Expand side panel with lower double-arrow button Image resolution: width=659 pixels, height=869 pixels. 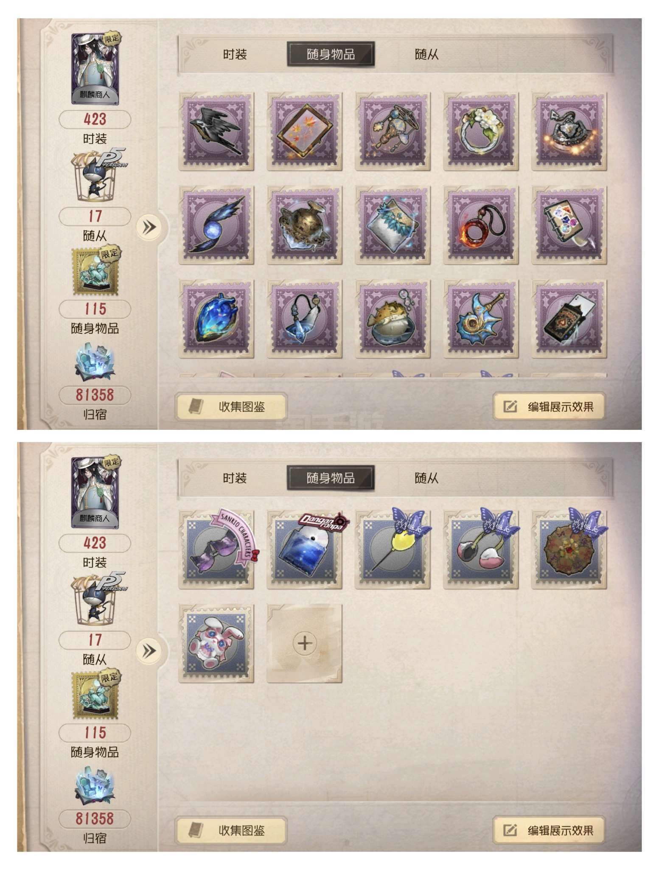point(149,650)
